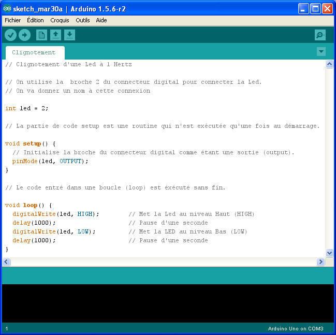
Task: Open the Aide menu
Action: point(101,20)
